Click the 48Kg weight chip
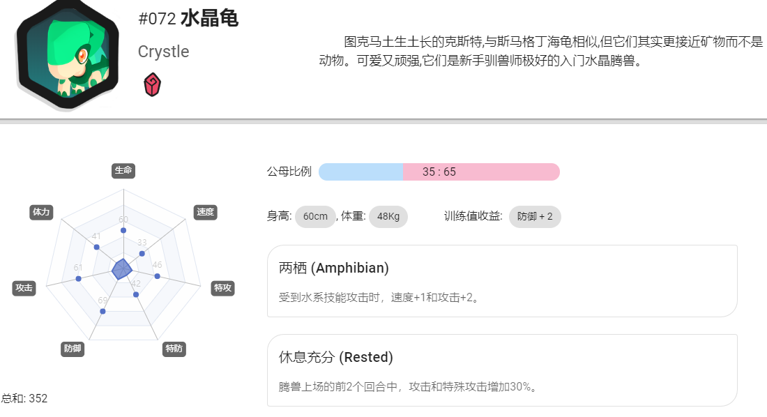 [388, 216]
